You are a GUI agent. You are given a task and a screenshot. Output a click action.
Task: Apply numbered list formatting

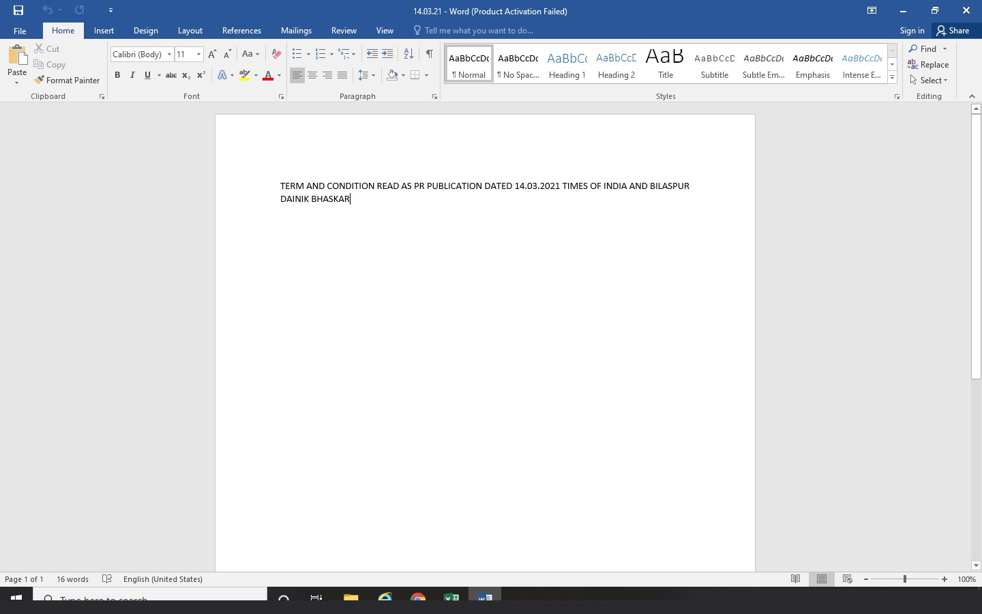[x=321, y=54]
